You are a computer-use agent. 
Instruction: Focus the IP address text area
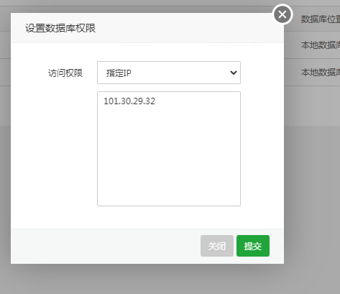coord(169,149)
